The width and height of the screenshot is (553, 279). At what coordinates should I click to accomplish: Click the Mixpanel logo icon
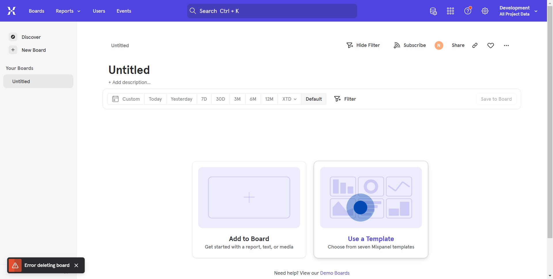click(12, 11)
